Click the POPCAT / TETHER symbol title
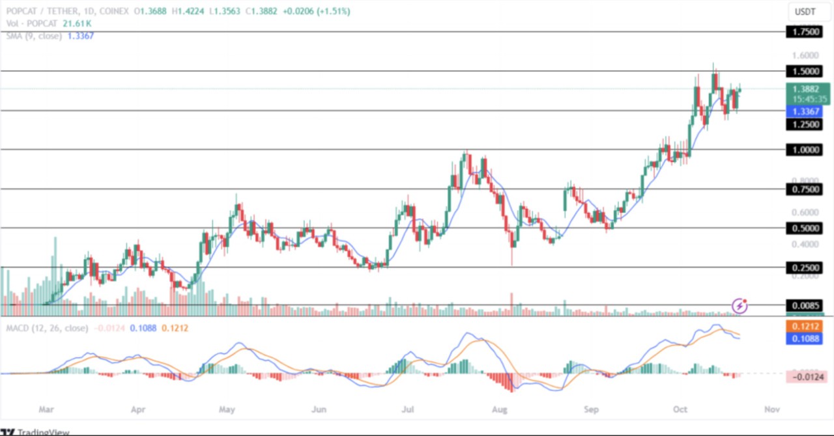Screen dimensions: 834x436 click(x=43, y=11)
